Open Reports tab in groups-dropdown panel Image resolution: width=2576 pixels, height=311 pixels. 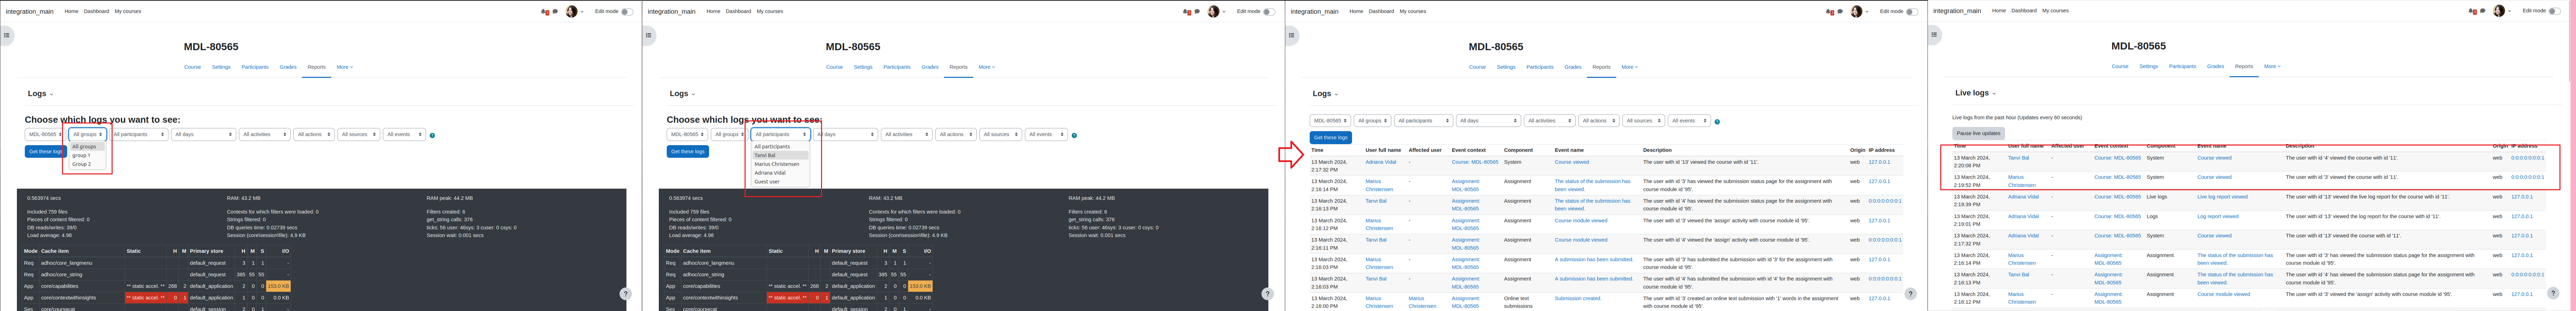tap(316, 67)
